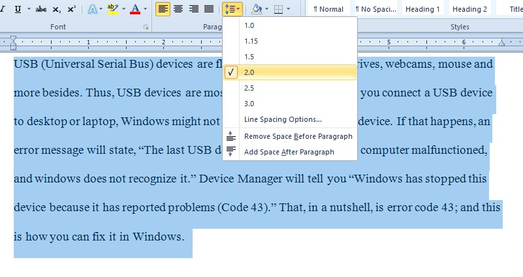Image resolution: width=523 pixels, height=277 pixels.
Task: Choose 1.15 line spacing
Action: (x=290, y=41)
